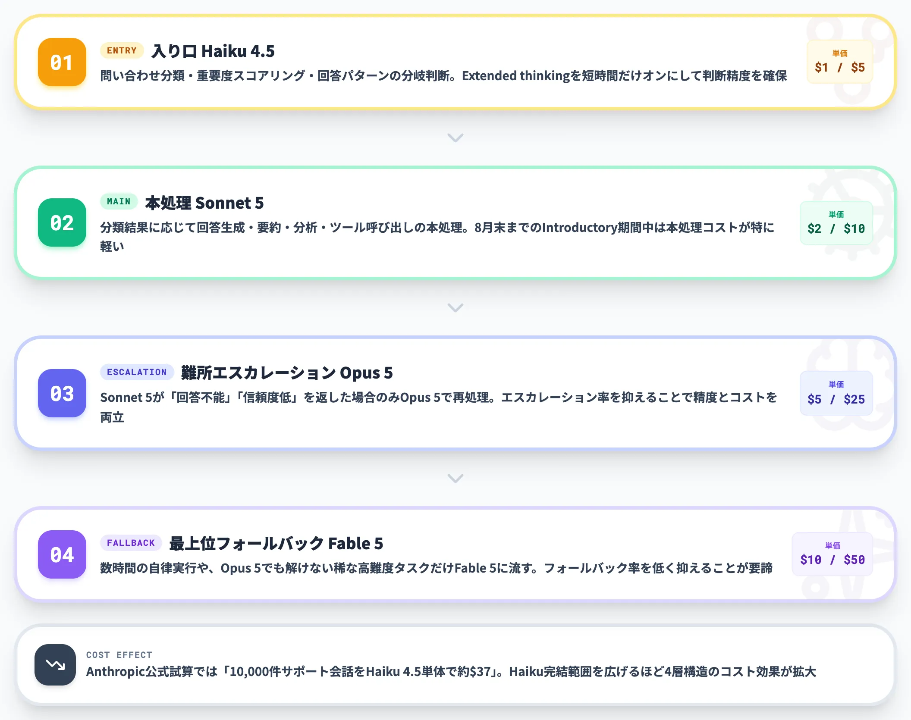The height and width of the screenshot is (720, 911).
Task: Click the ESCALATION tag label
Action: [x=137, y=372]
